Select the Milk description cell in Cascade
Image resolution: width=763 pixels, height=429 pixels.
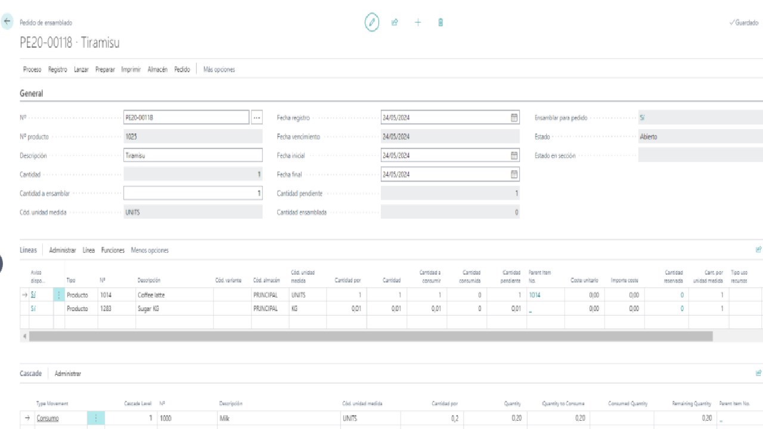pyautogui.click(x=278, y=418)
